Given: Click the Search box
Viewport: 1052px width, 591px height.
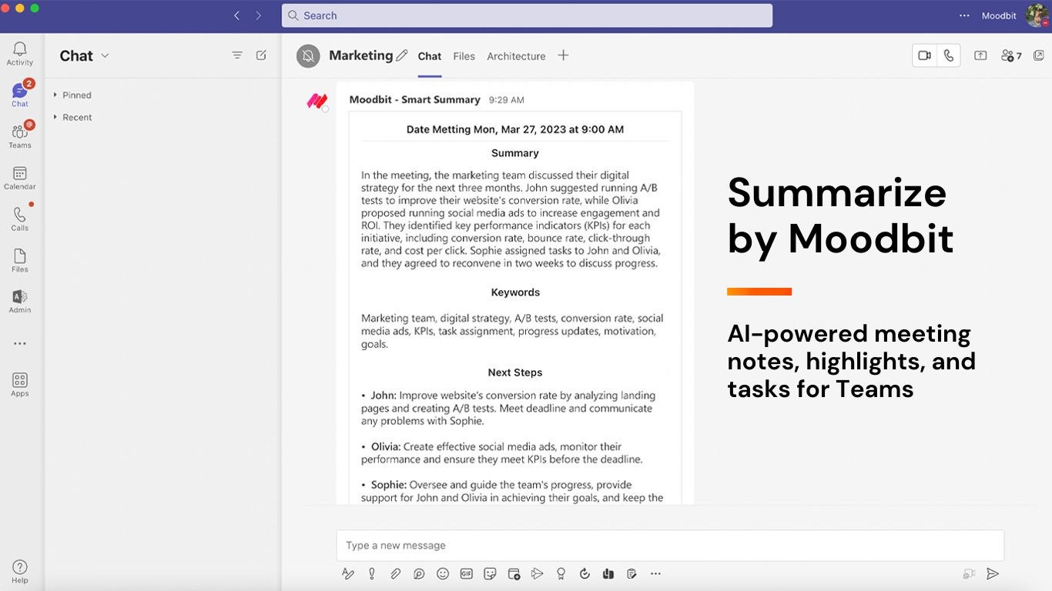Looking at the screenshot, I should click(527, 15).
